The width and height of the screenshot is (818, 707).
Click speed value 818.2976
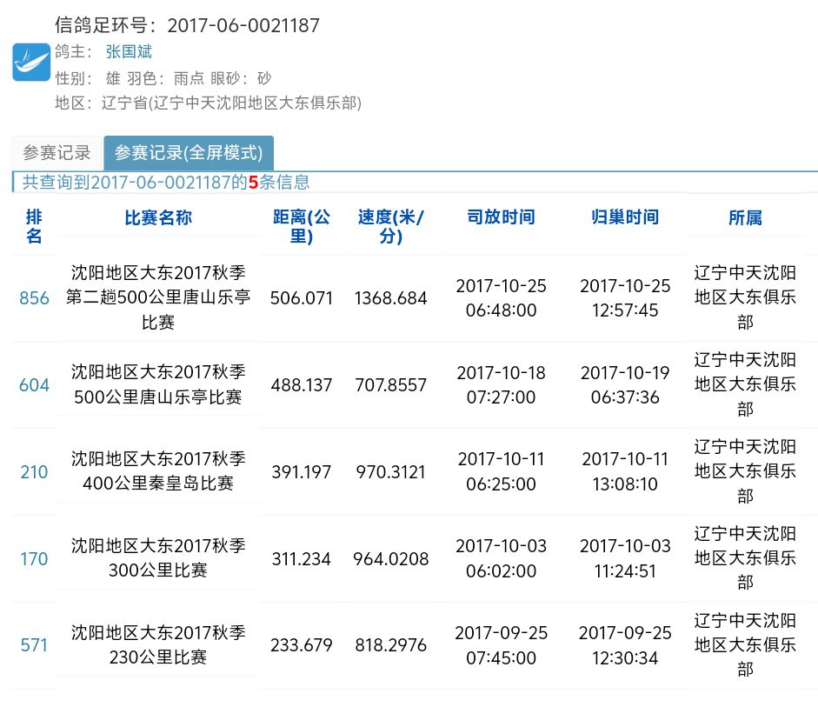390,645
